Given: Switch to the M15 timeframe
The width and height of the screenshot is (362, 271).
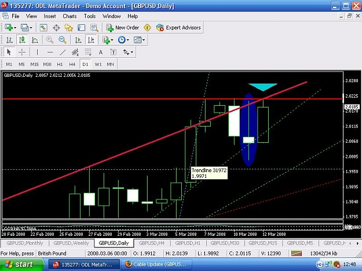Looking at the screenshot, I should (x=34, y=64).
